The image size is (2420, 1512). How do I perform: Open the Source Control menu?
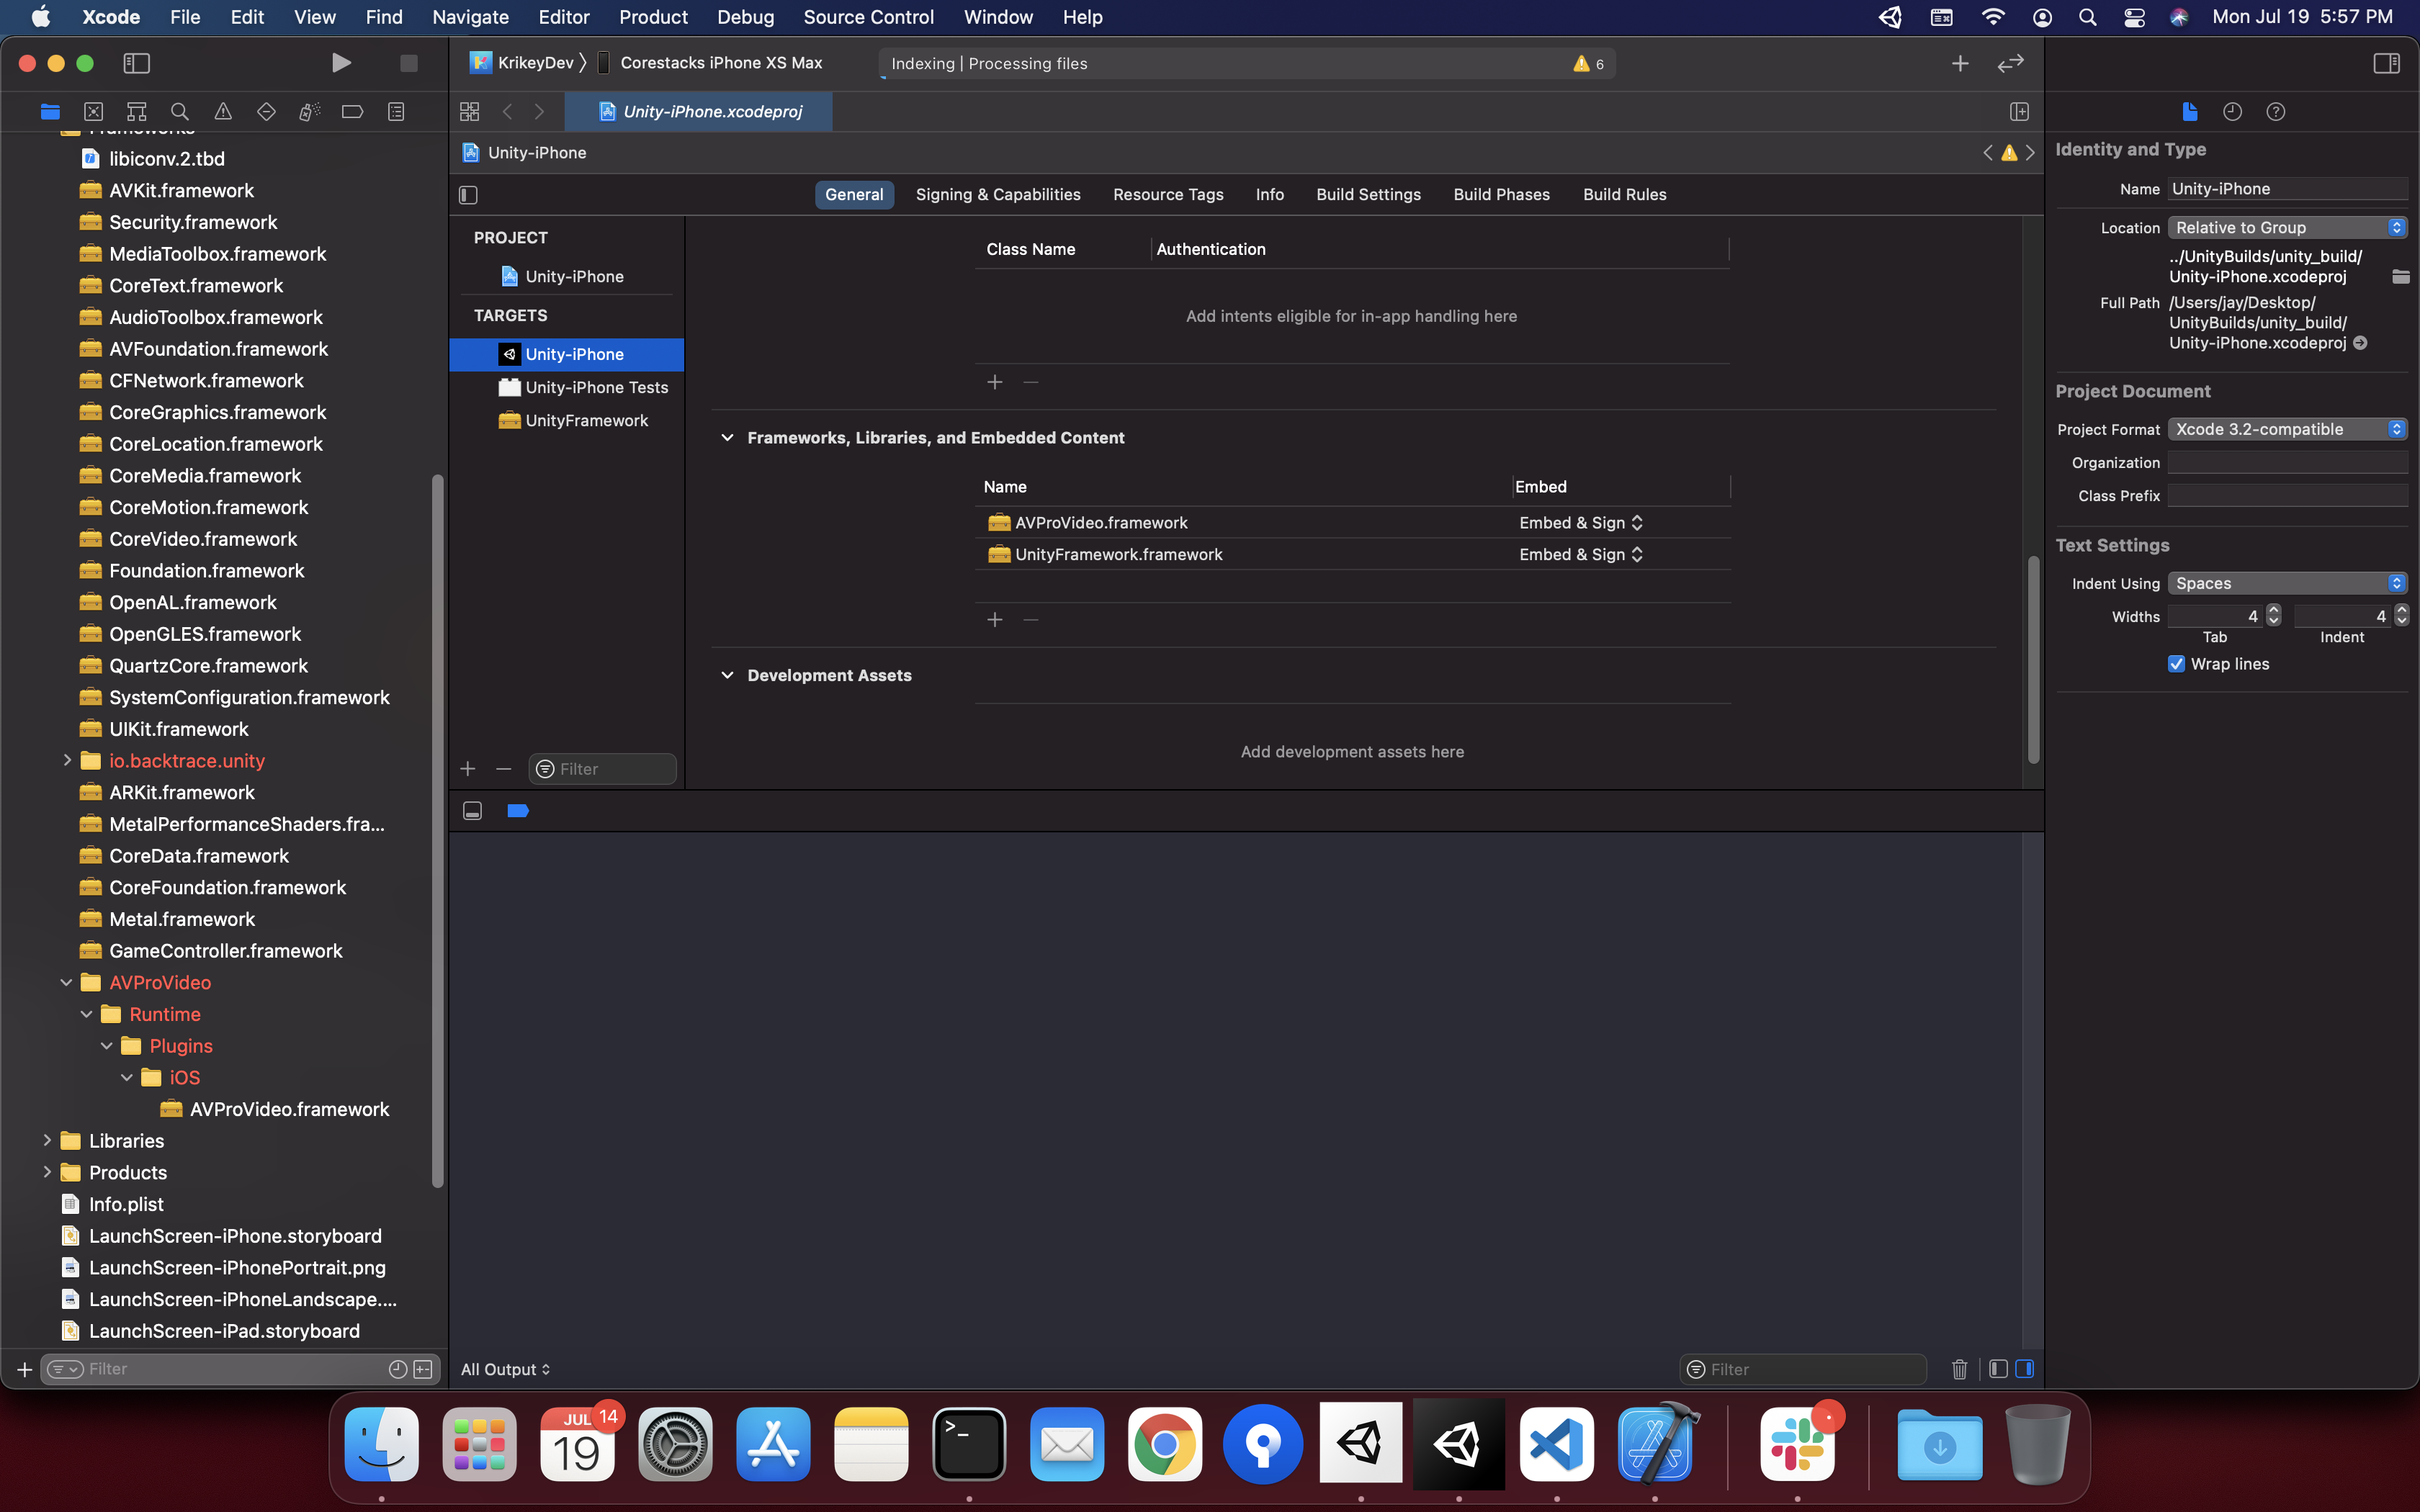tap(868, 17)
